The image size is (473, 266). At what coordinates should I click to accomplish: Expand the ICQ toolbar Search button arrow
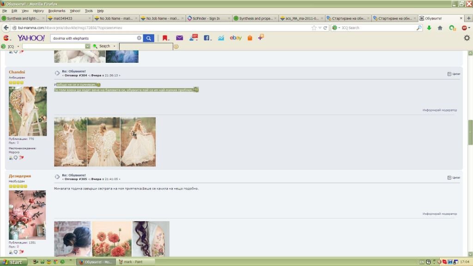click(114, 46)
